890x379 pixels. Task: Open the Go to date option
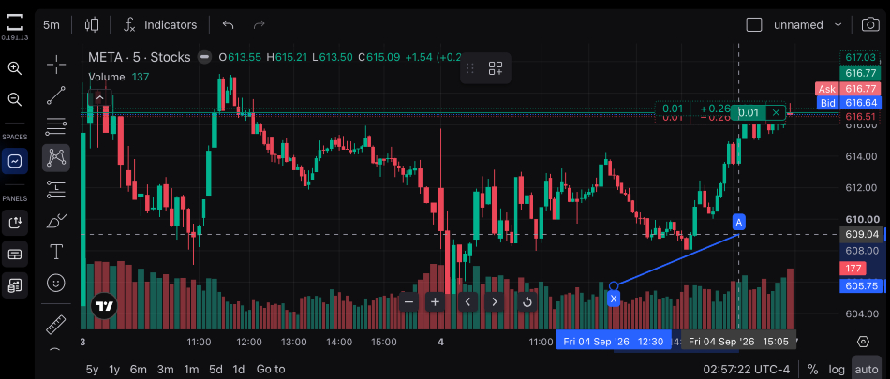point(271,370)
